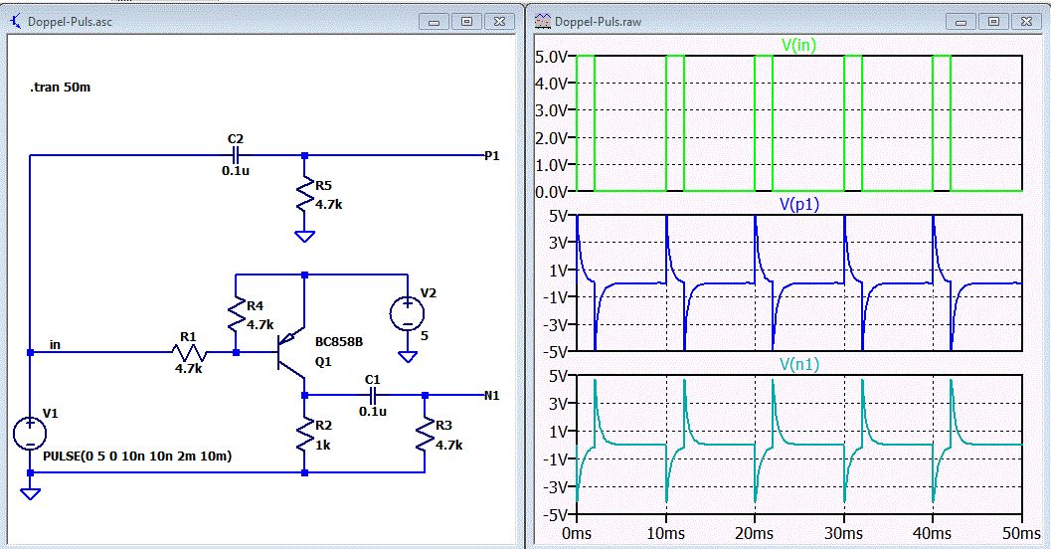Select the V1 pulse source symbol
Image resolution: width=1051 pixels, height=549 pixels.
click(x=31, y=434)
